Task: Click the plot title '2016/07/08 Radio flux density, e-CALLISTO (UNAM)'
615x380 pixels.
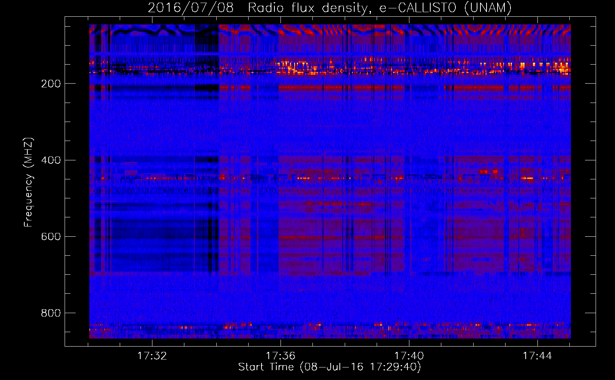Action: pos(330,8)
